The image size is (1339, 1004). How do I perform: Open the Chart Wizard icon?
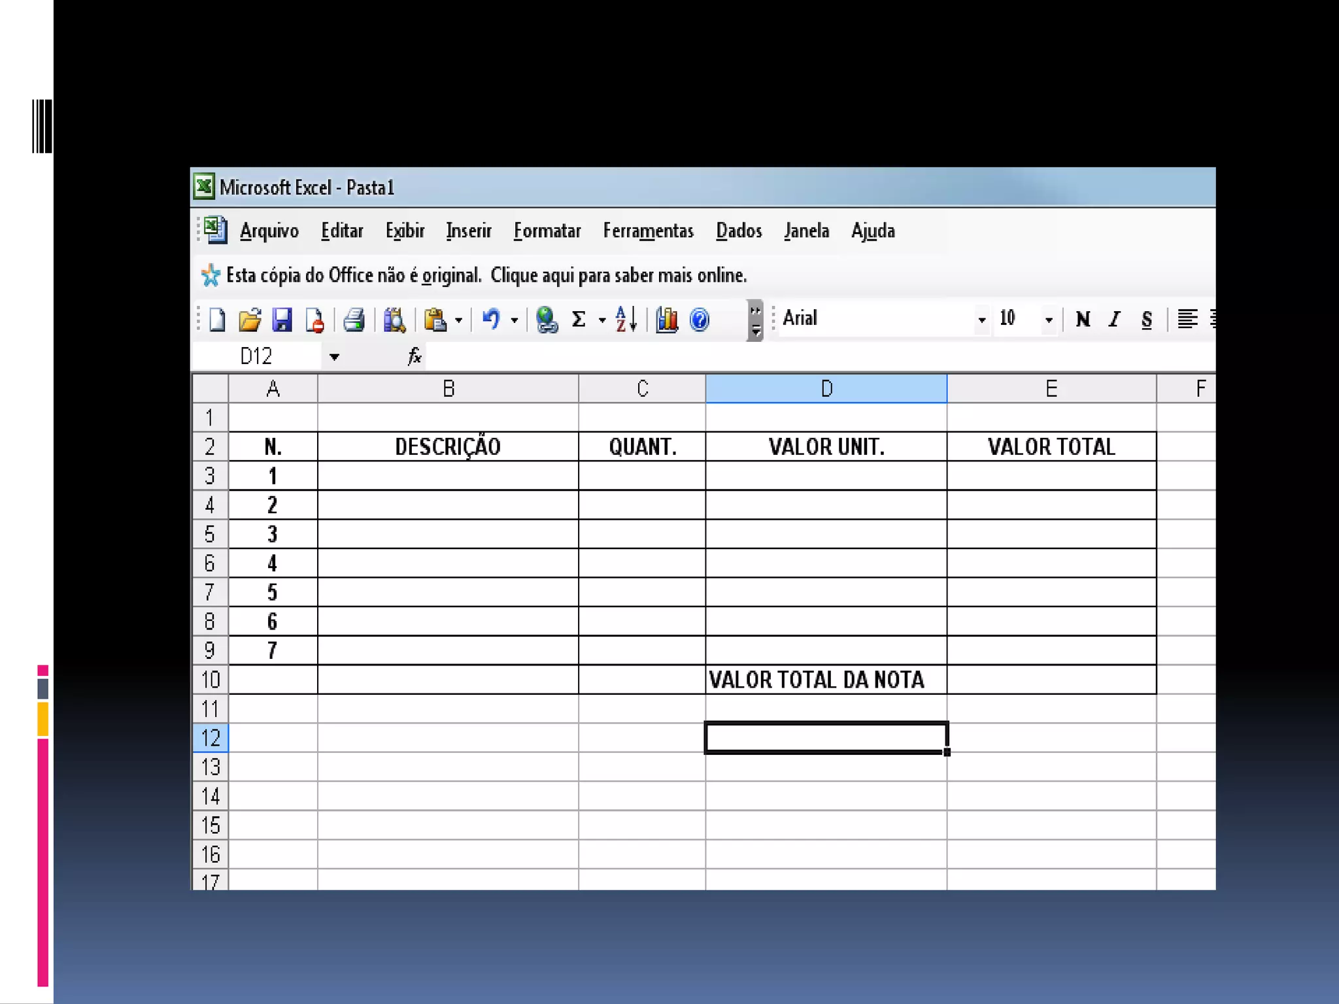666,320
